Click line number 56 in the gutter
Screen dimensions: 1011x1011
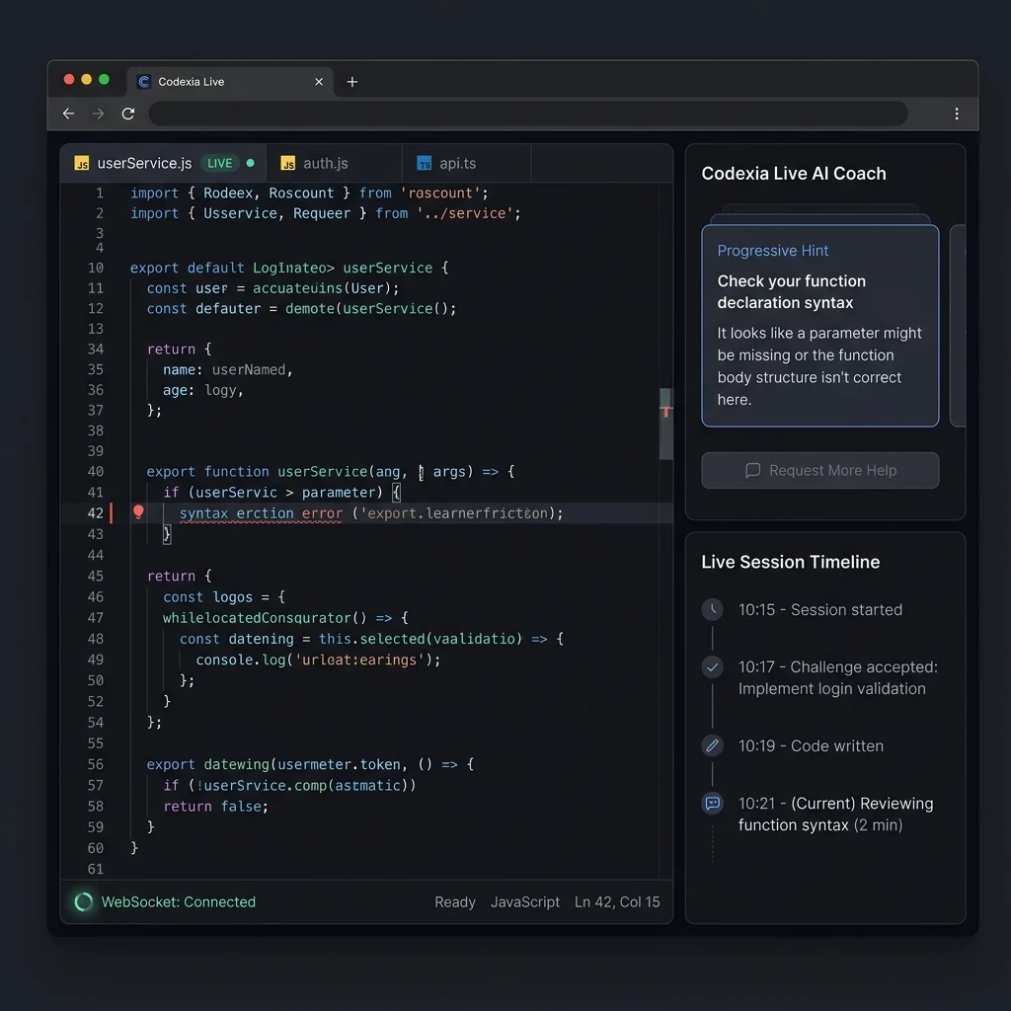(x=96, y=764)
